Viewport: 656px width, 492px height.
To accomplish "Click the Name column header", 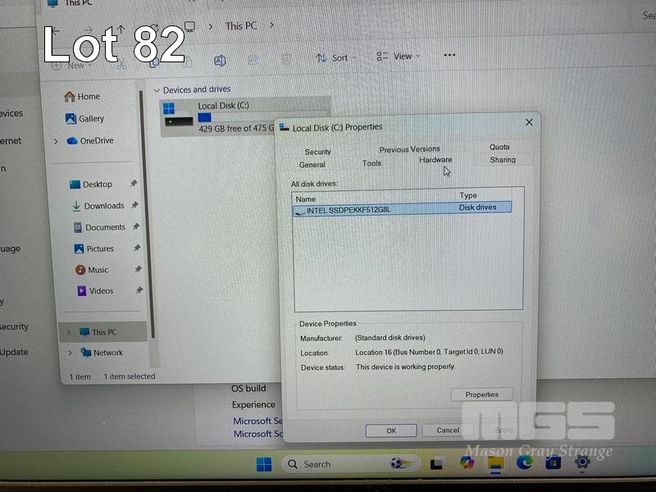I will (x=305, y=199).
